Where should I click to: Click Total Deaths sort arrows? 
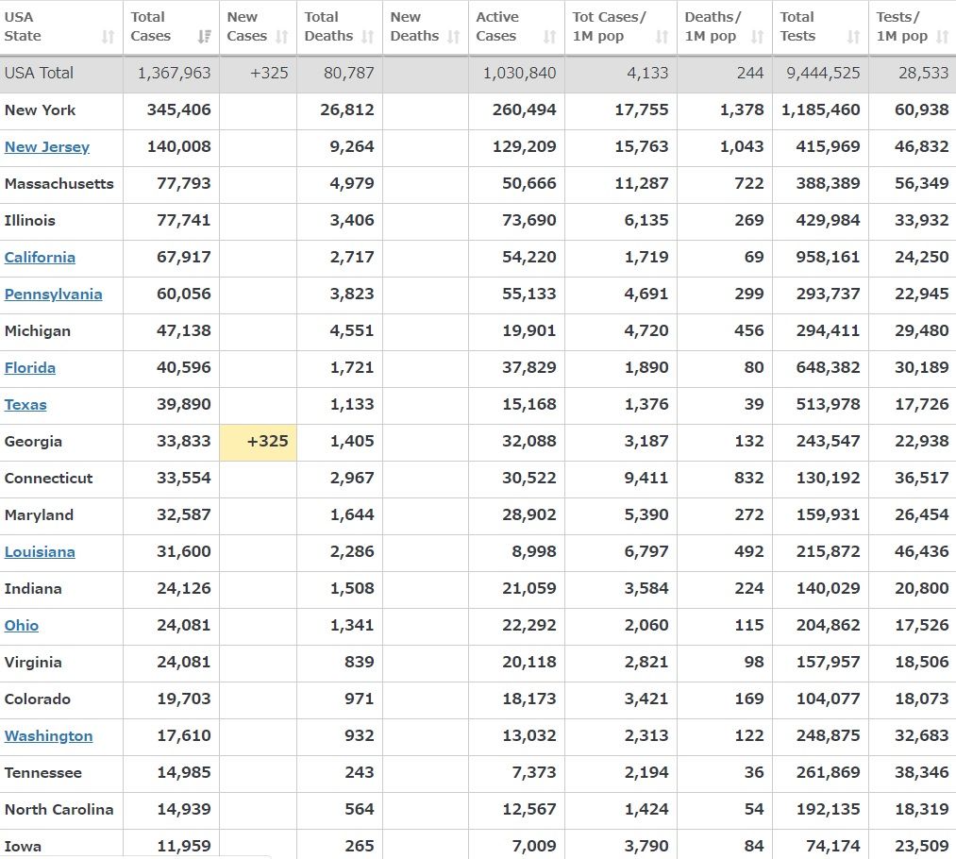[368, 37]
